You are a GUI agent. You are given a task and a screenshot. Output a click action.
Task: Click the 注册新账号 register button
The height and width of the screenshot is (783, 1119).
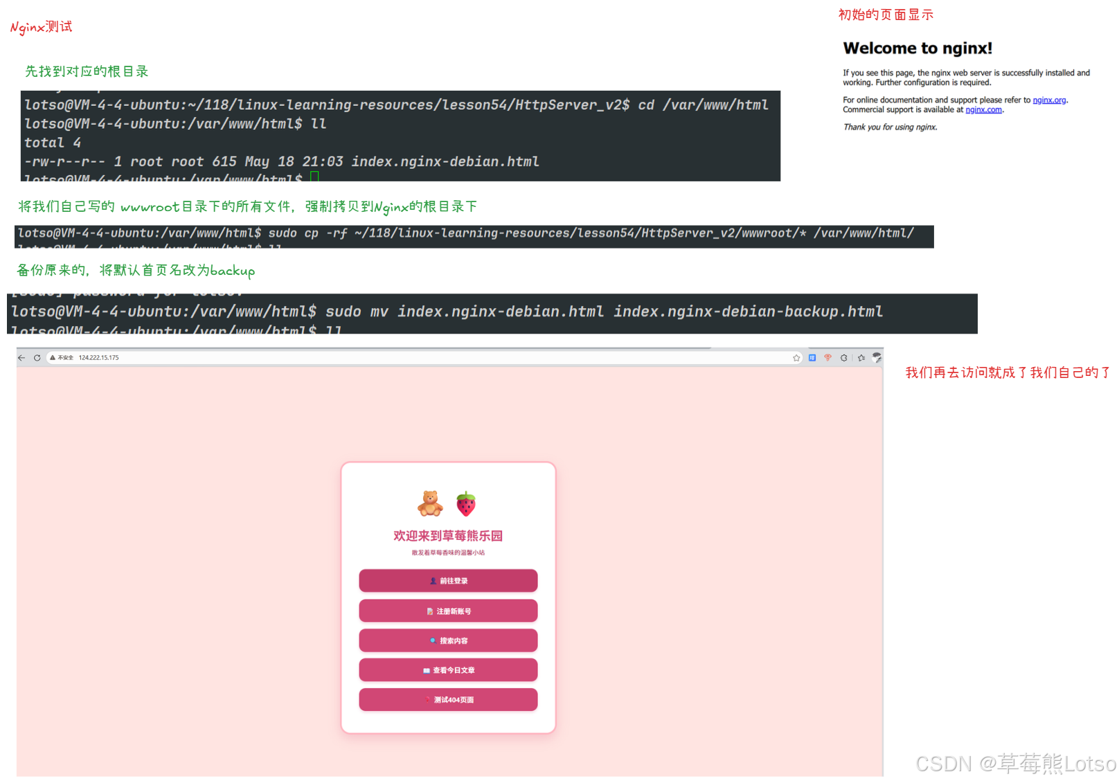click(x=448, y=611)
